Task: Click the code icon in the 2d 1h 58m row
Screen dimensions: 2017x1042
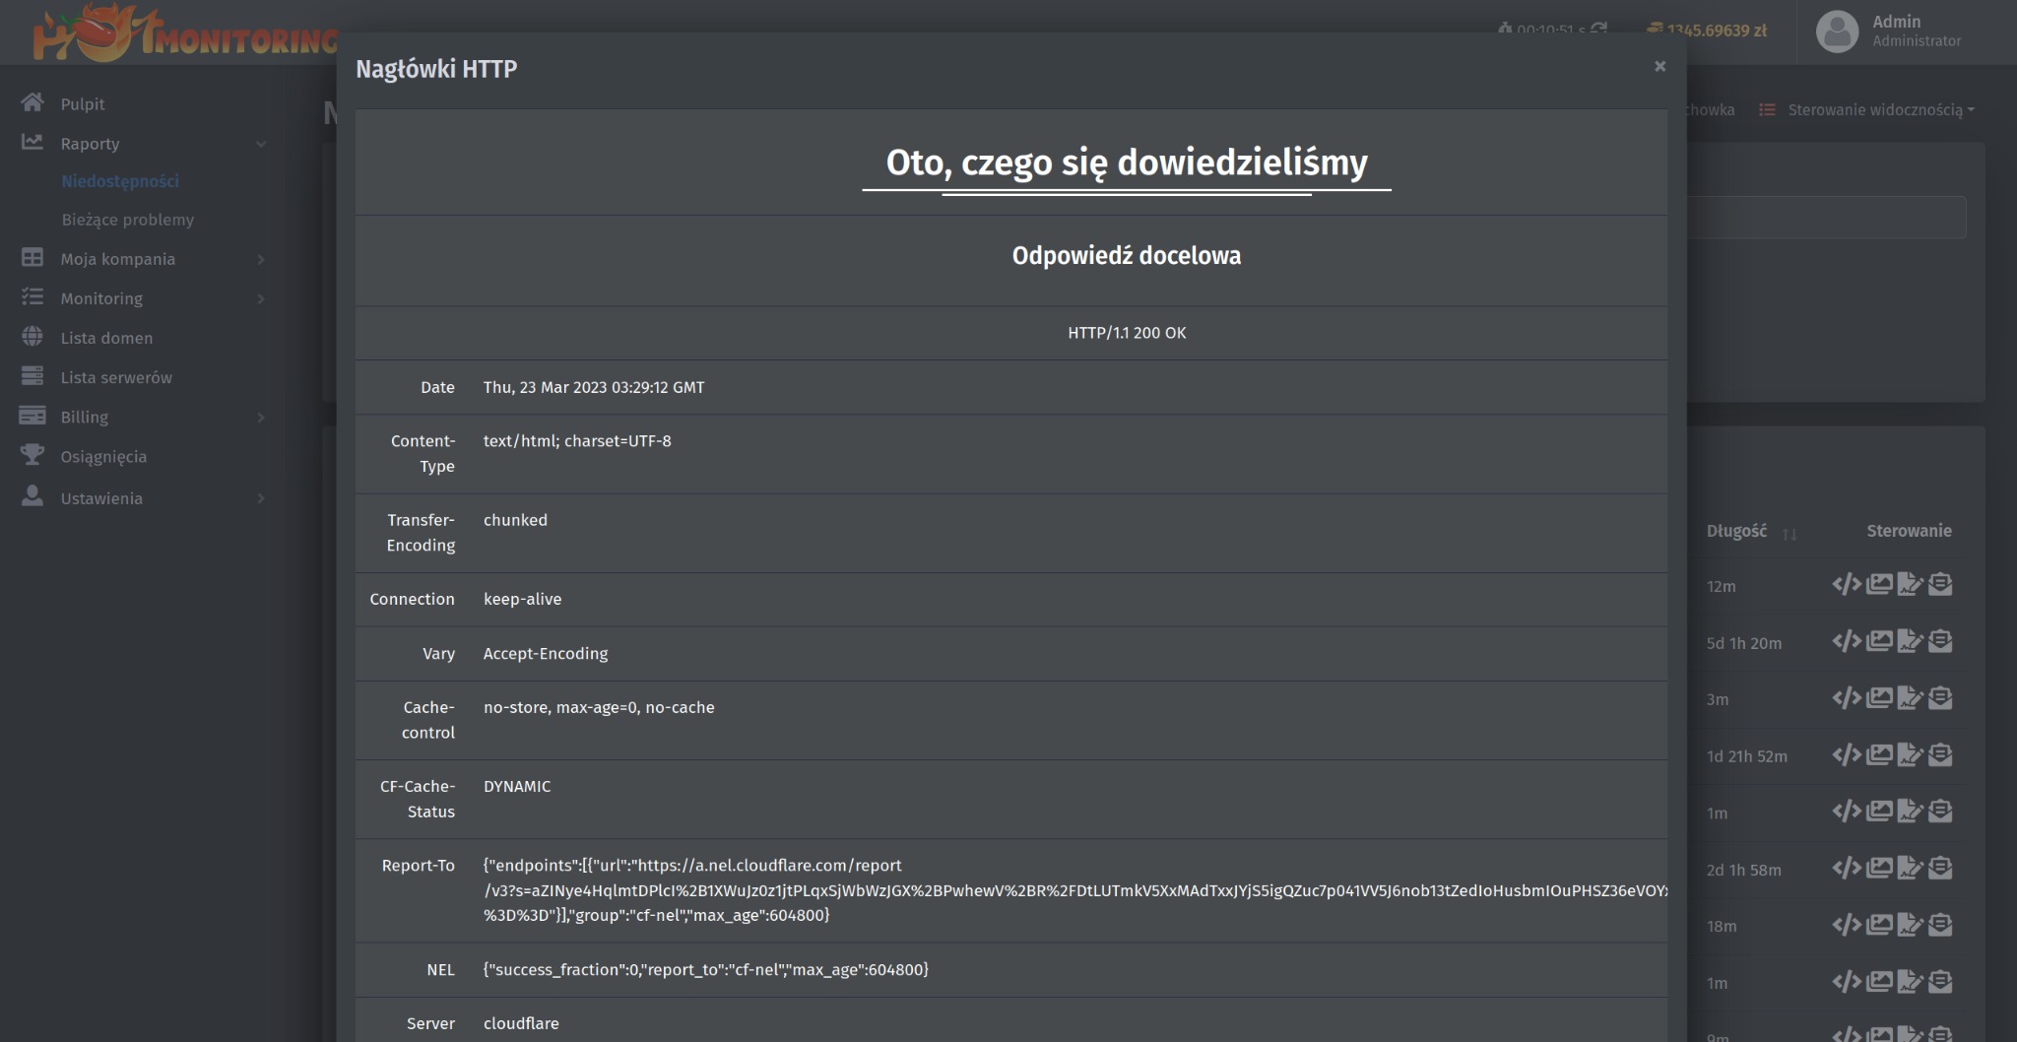Action: point(1846,869)
